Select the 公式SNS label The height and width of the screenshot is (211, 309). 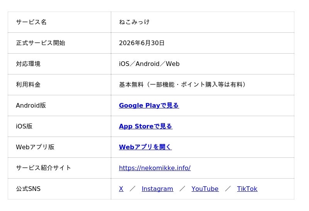tap(28, 189)
